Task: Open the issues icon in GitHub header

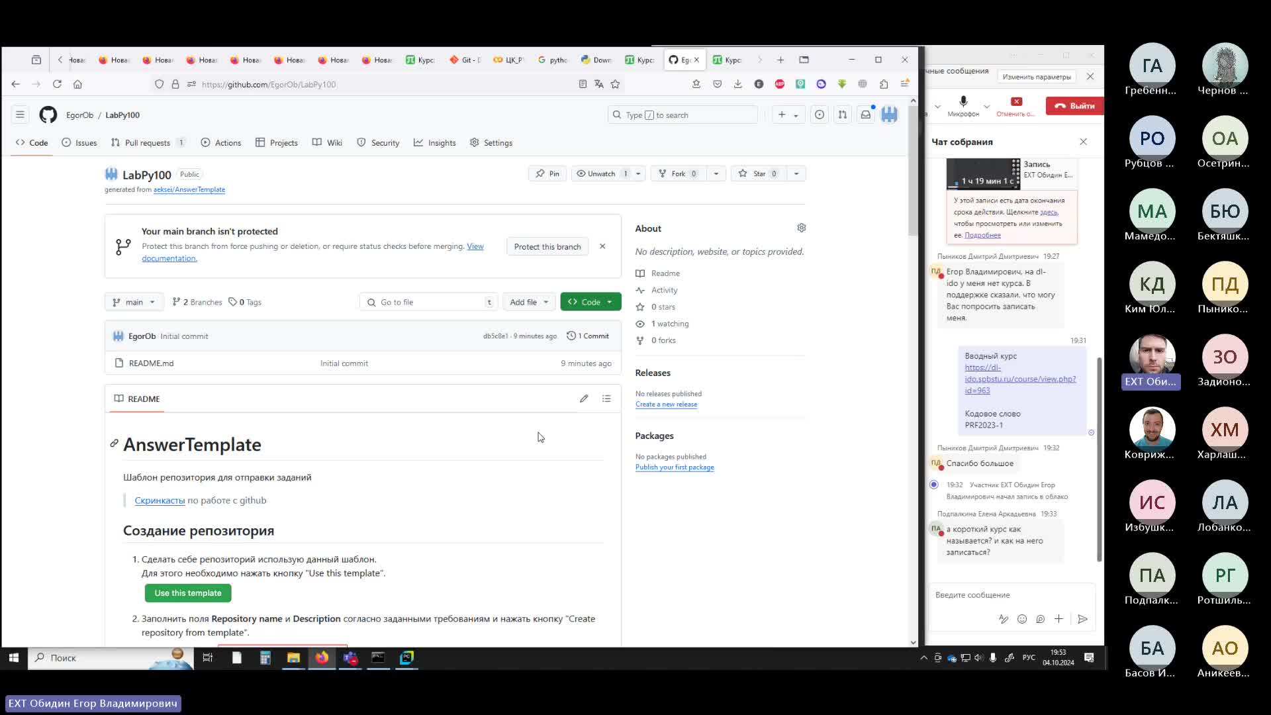Action: tap(820, 115)
